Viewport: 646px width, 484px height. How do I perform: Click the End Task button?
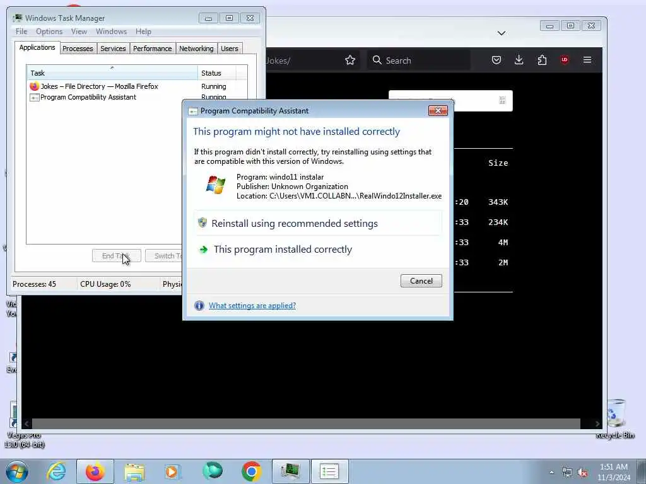pyautogui.click(x=117, y=256)
